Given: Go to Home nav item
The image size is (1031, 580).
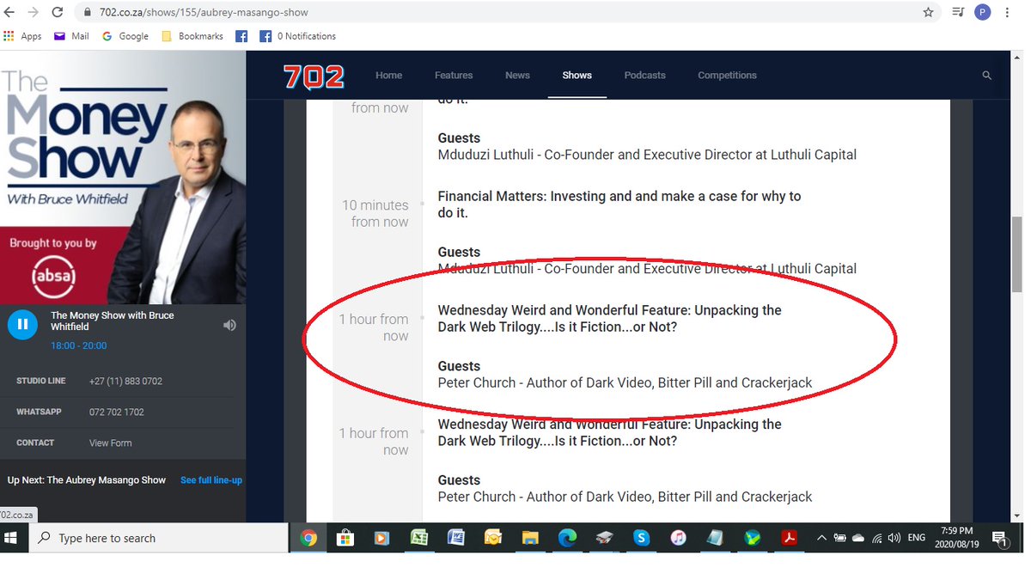Looking at the screenshot, I should (x=388, y=76).
